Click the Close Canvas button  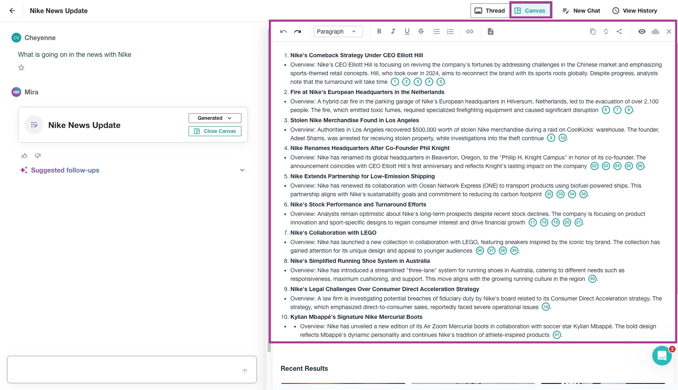point(215,131)
